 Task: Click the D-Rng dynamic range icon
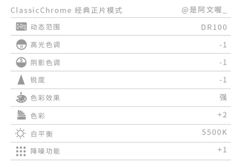point(21,27)
